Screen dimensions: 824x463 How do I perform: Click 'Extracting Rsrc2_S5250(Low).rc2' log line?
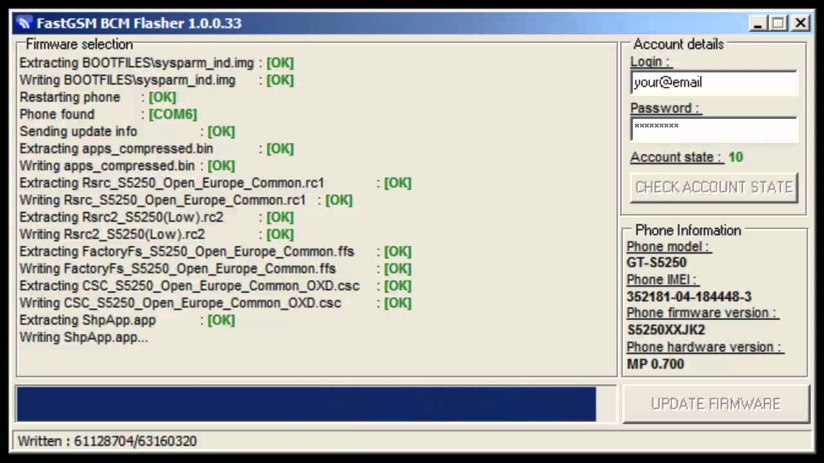click(156, 217)
